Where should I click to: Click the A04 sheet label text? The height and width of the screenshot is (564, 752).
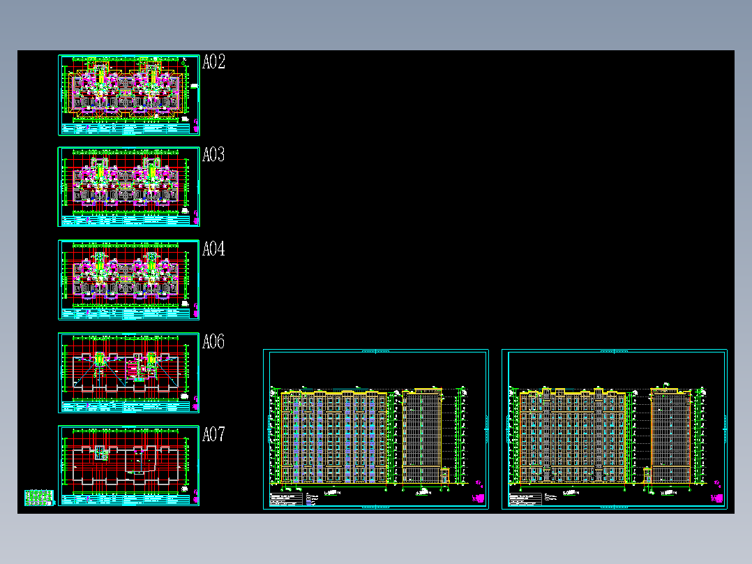[214, 248]
